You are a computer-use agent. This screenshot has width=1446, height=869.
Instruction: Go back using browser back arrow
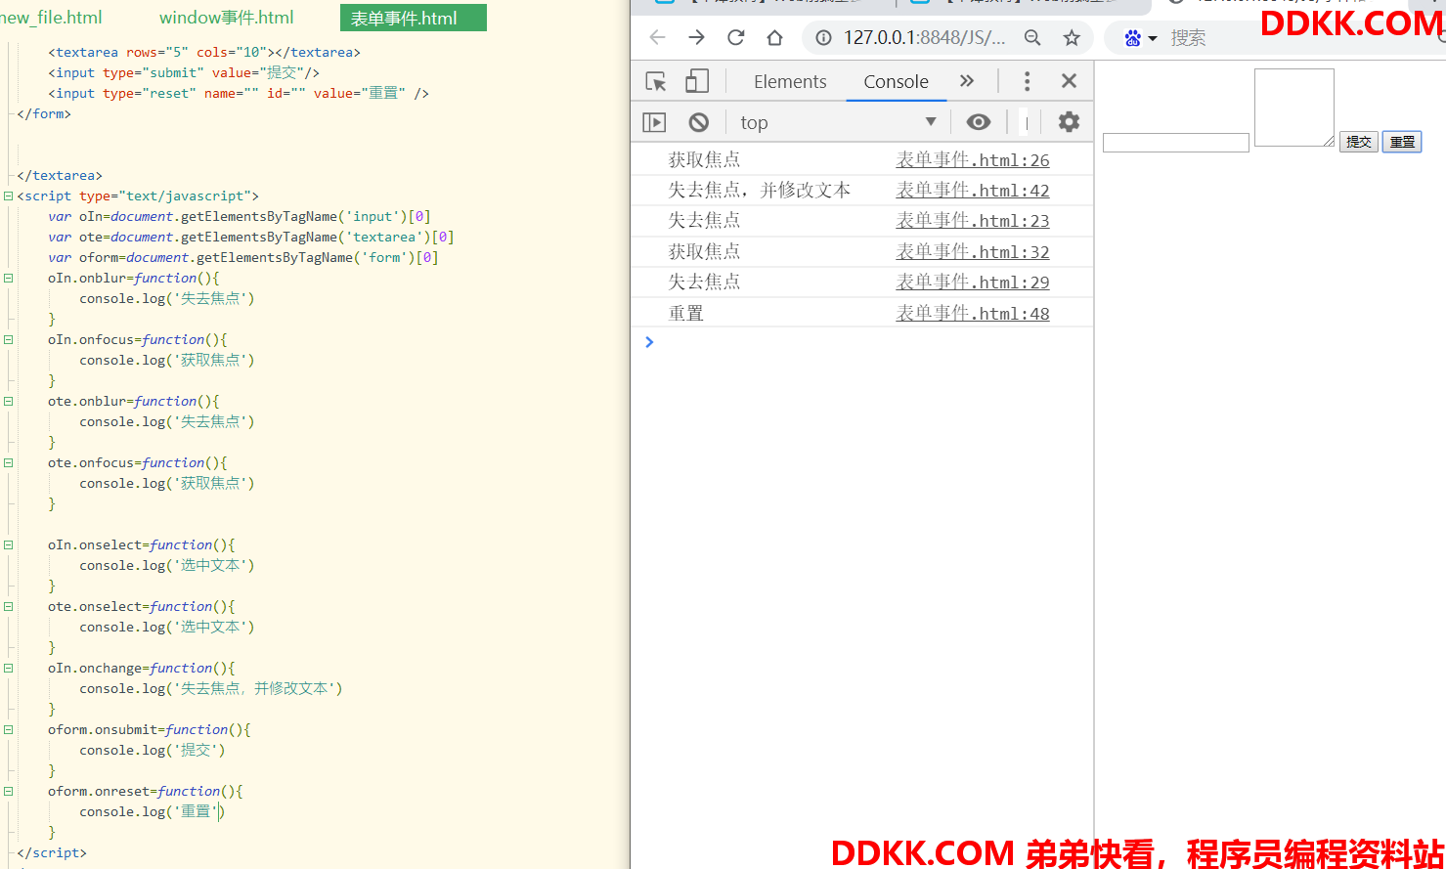pyautogui.click(x=657, y=37)
